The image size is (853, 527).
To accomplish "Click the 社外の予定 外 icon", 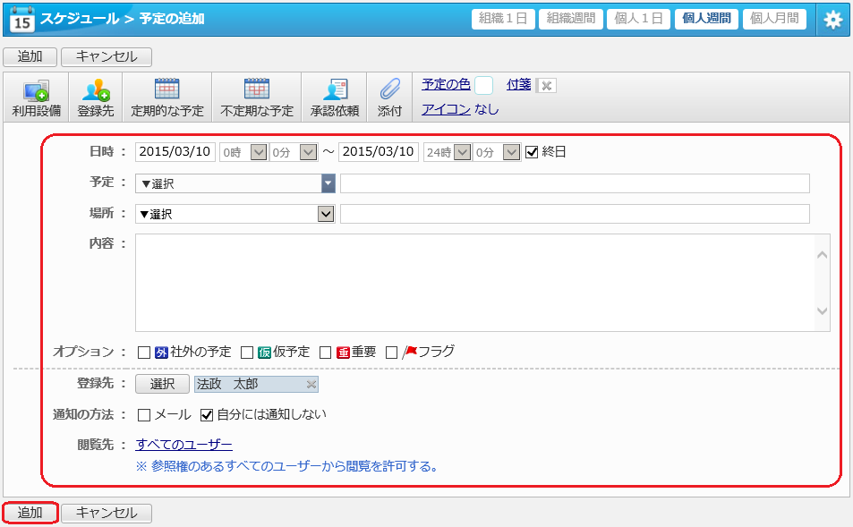I will pyautogui.click(x=161, y=353).
